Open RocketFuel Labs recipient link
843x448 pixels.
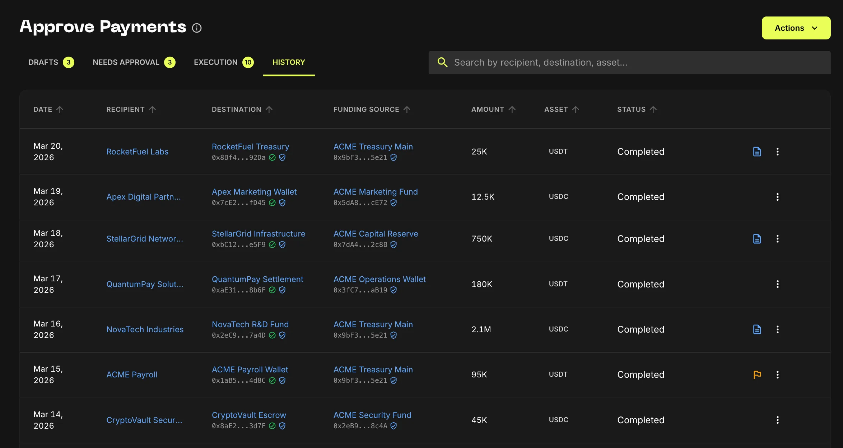(138, 152)
